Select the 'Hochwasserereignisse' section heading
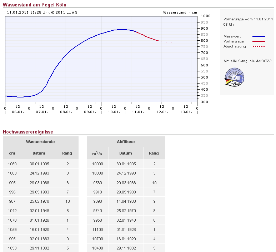The image size is (276, 252). coord(28,132)
